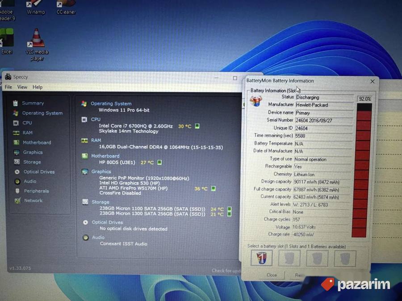Click motherboard temperature indicator next to 27 °C
This screenshot has height=301, width=402.
pos(159,162)
